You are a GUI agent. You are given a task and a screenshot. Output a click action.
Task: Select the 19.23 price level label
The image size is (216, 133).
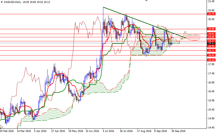pyautogui.click(x=211, y=41)
